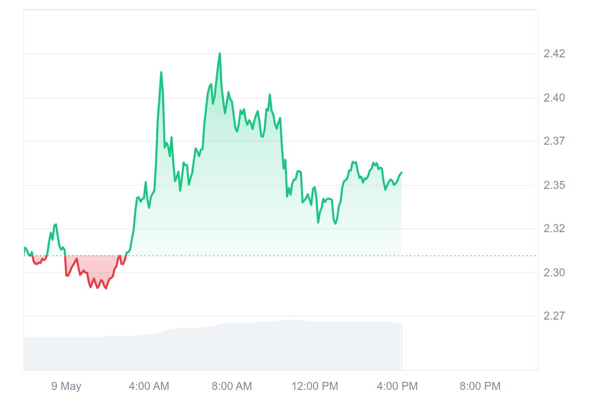This screenshot has height=402, width=603.
Task: Select the 4:00 PM time label
Action: 397,386
